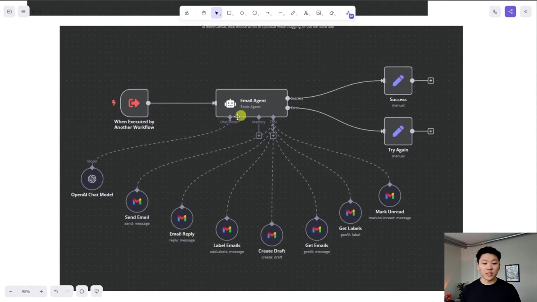
Task: Click plus connector after Try Again node
Action: pyautogui.click(x=431, y=131)
